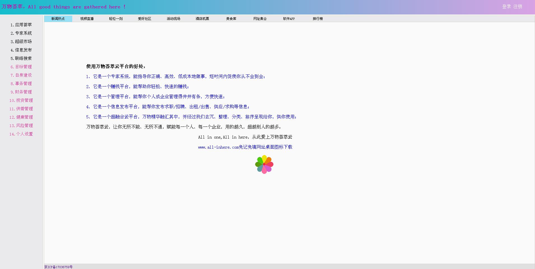Open the 爱好社区 tab
Viewport: 535px width, 269px height.
[145, 19]
